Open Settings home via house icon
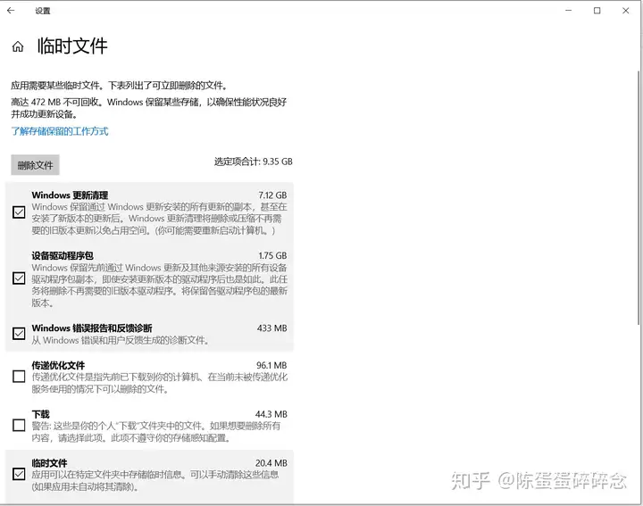The height and width of the screenshot is (506, 643). point(18,46)
